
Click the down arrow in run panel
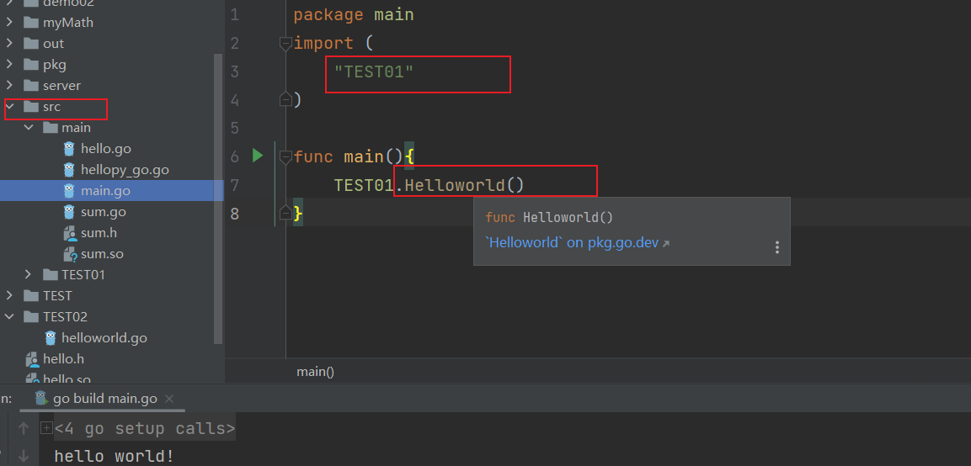point(24,456)
